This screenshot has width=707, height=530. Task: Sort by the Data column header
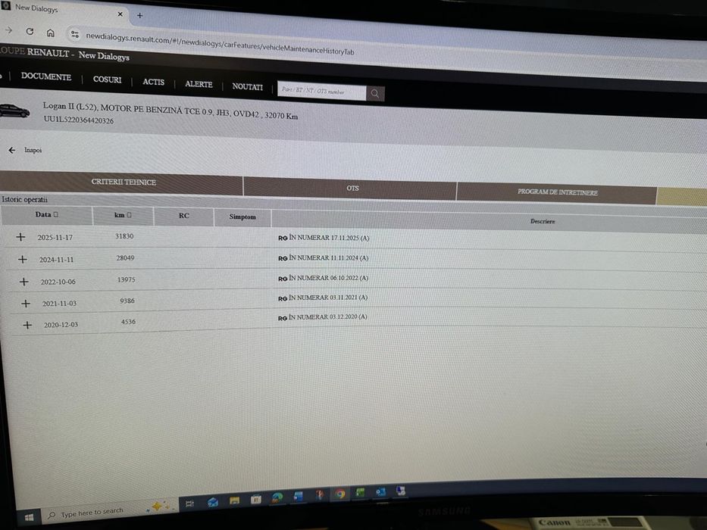point(47,214)
